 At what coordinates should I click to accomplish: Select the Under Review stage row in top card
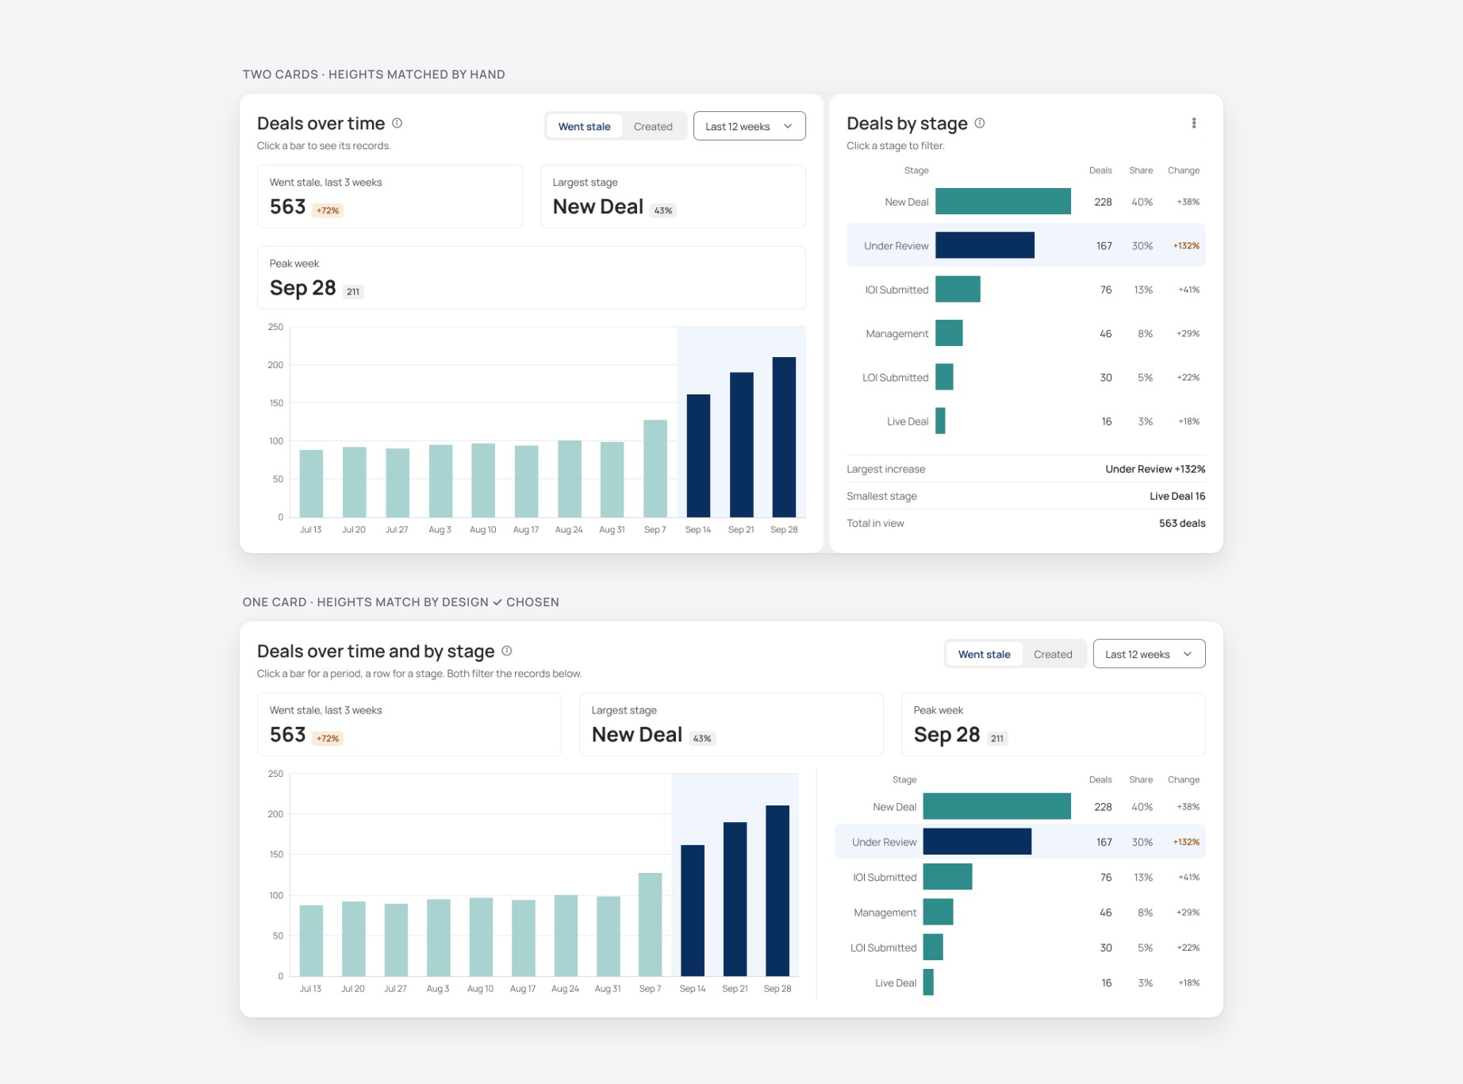[1026, 246]
